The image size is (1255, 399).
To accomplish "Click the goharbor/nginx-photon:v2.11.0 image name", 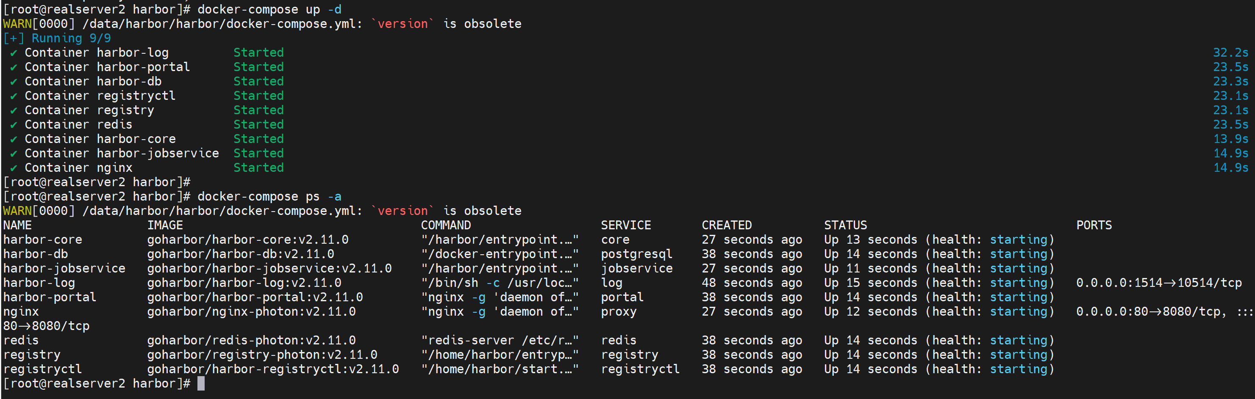I will click(x=251, y=312).
